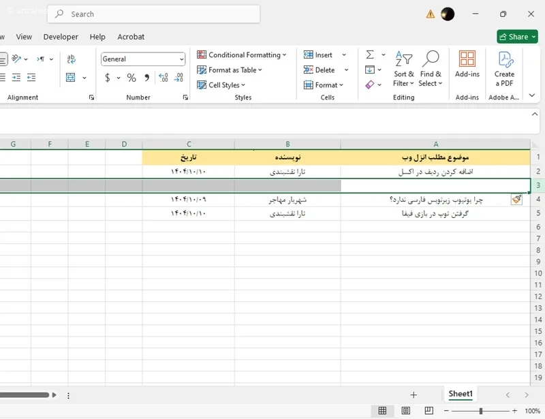The image size is (545, 419).
Task: Click the AutoSum sigma icon
Action: (370, 55)
